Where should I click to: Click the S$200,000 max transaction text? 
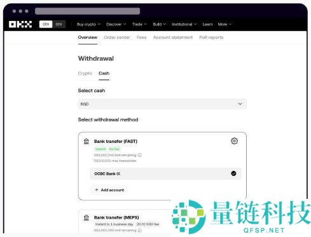click(x=115, y=161)
